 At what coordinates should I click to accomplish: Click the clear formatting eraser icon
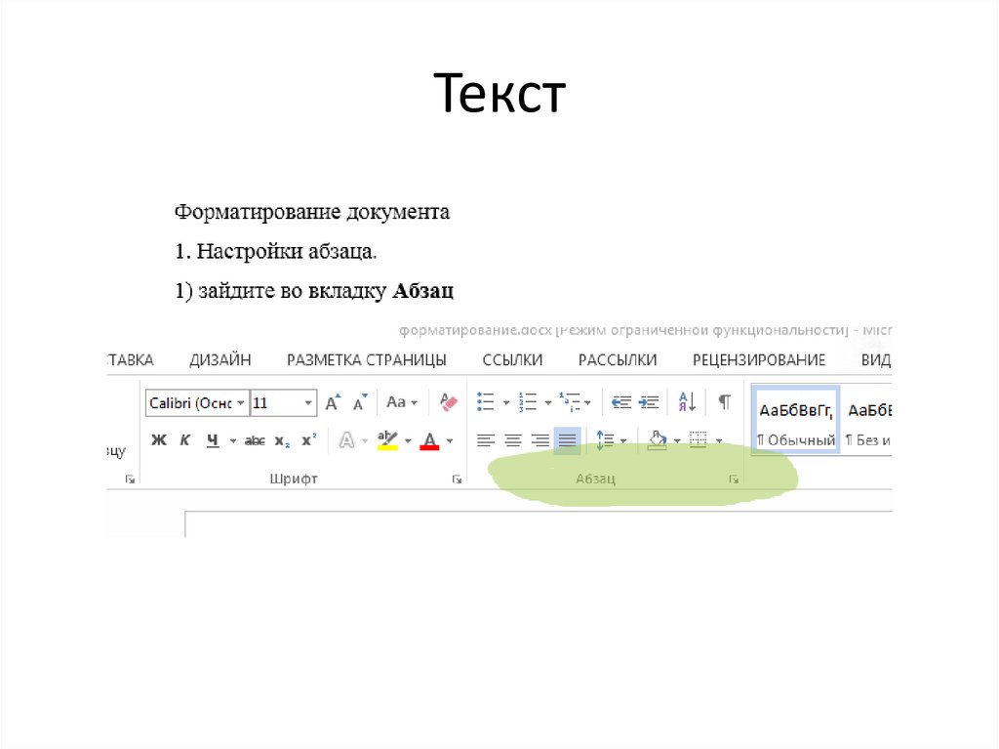(449, 402)
